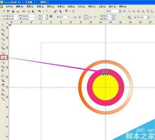Click the Print icon in toolbar
Image resolution: width=155 pixels, height=140 pixels.
coord(18,11)
